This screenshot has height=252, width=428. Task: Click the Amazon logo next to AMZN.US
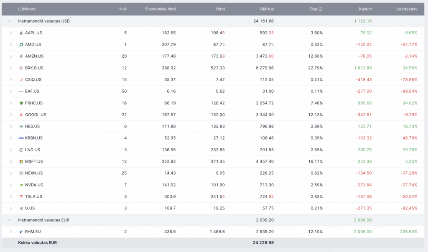pyautogui.click(x=21, y=56)
